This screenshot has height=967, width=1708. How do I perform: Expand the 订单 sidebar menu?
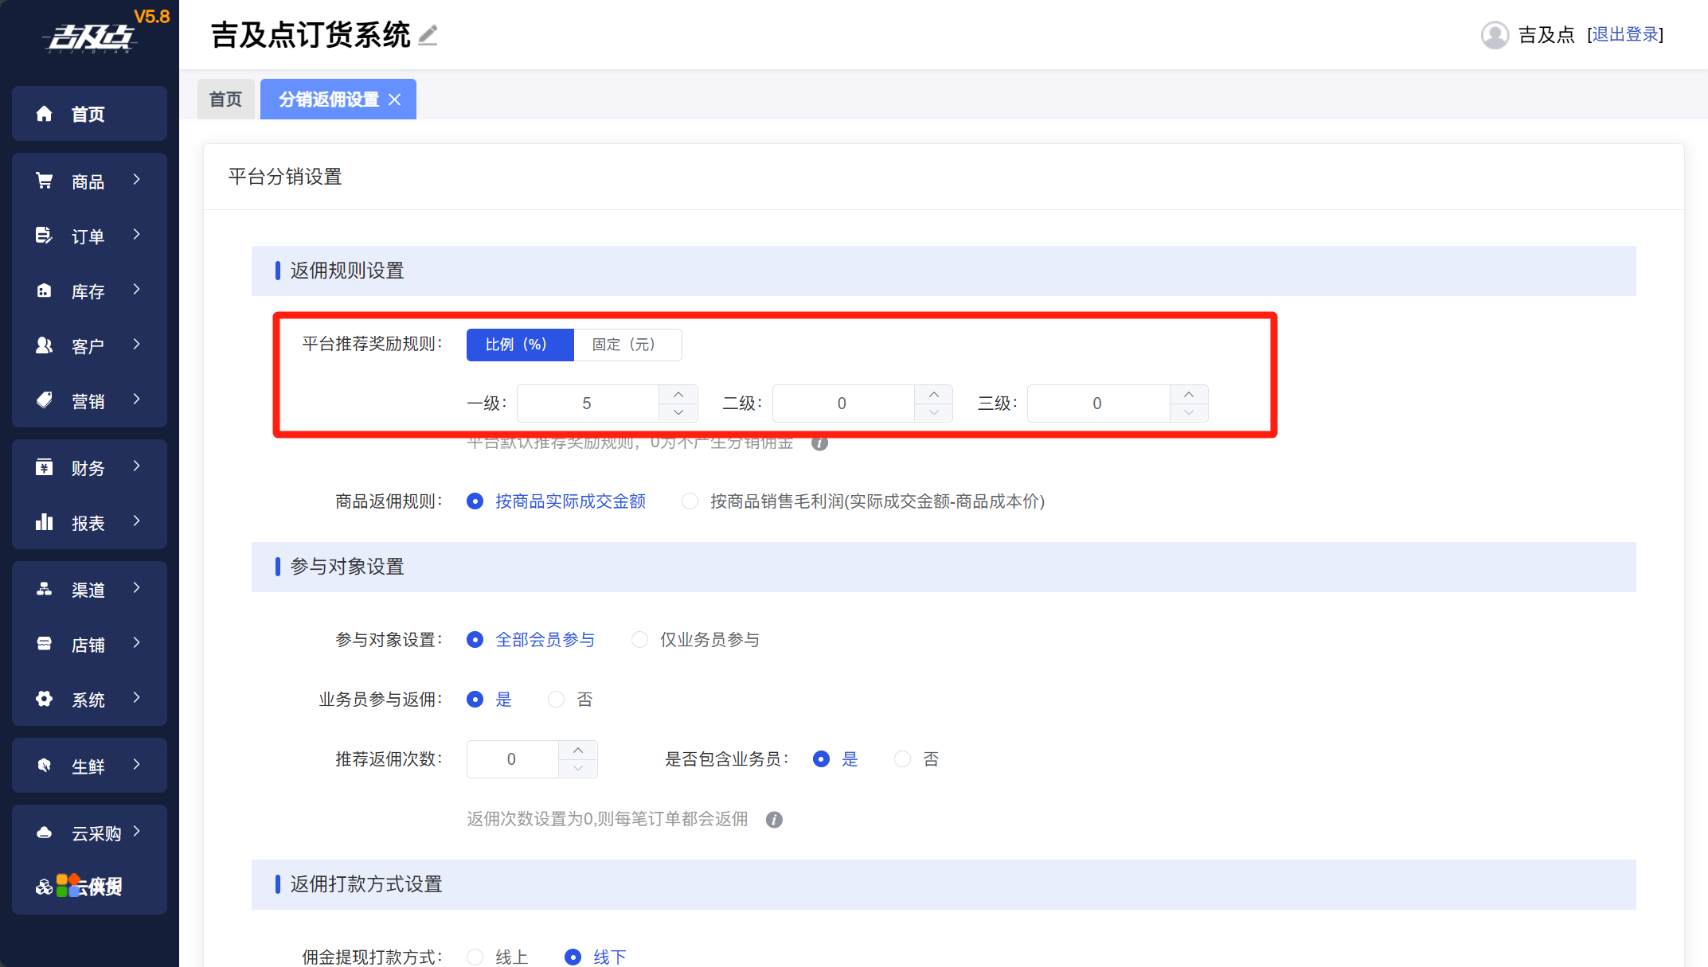pyautogui.click(x=89, y=236)
